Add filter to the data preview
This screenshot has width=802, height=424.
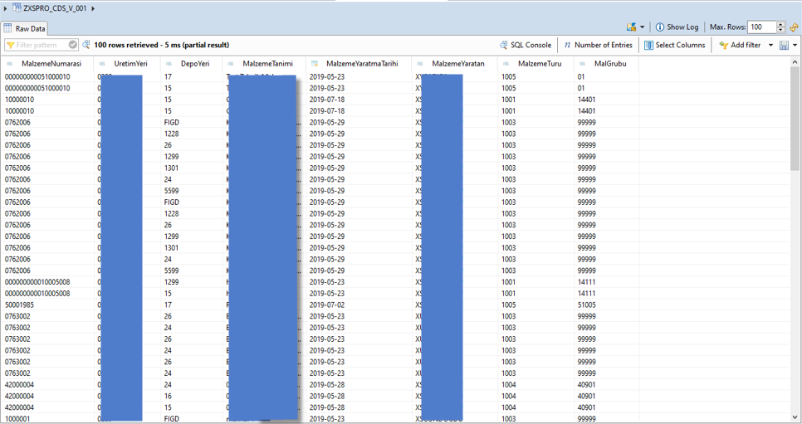pyautogui.click(x=740, y=45)
